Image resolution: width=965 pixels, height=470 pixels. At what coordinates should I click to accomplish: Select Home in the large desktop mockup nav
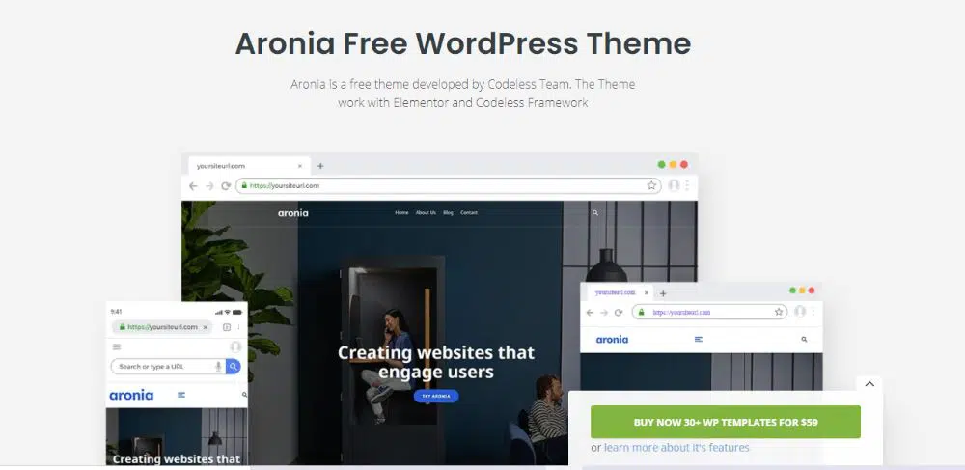point(401,212)
